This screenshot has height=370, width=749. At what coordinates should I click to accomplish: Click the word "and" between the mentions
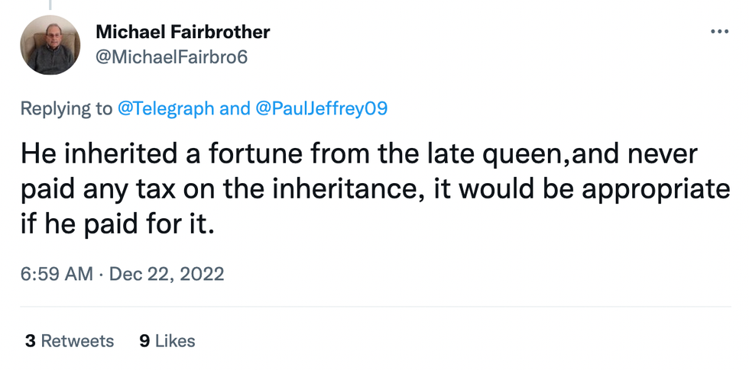(235, 108)
